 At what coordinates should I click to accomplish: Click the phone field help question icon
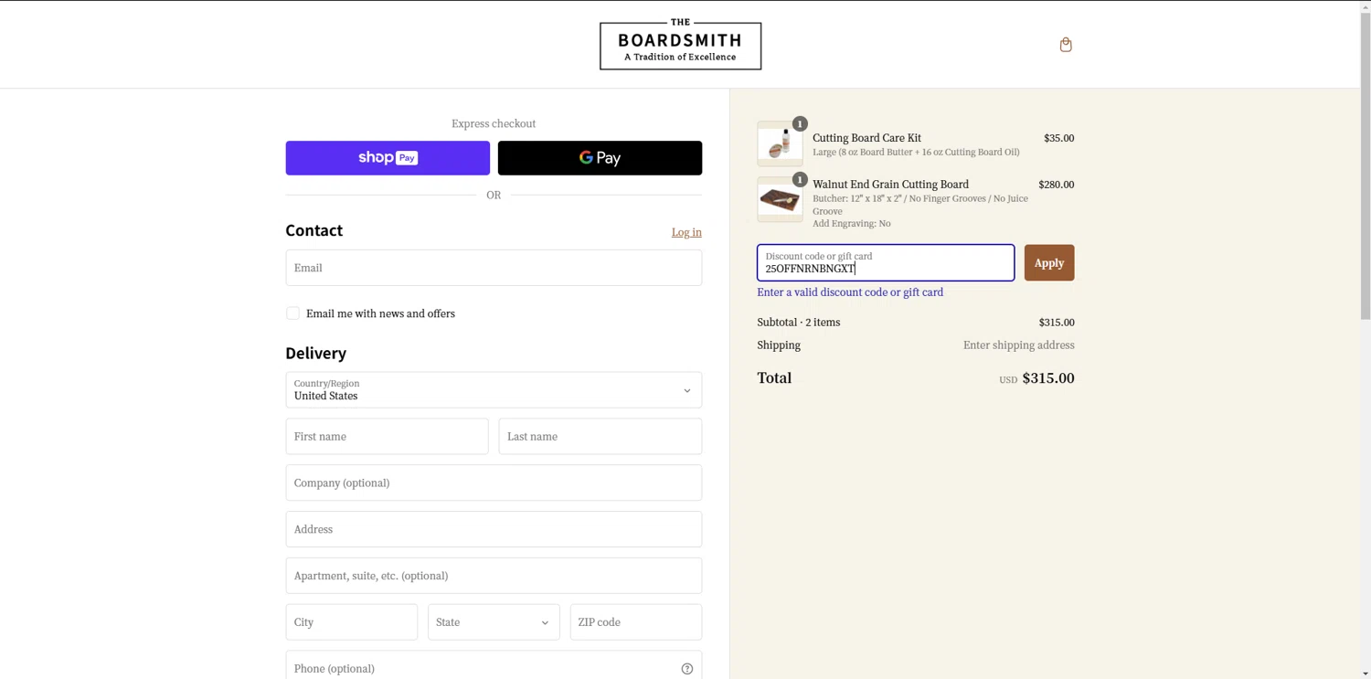coord(687,669)
